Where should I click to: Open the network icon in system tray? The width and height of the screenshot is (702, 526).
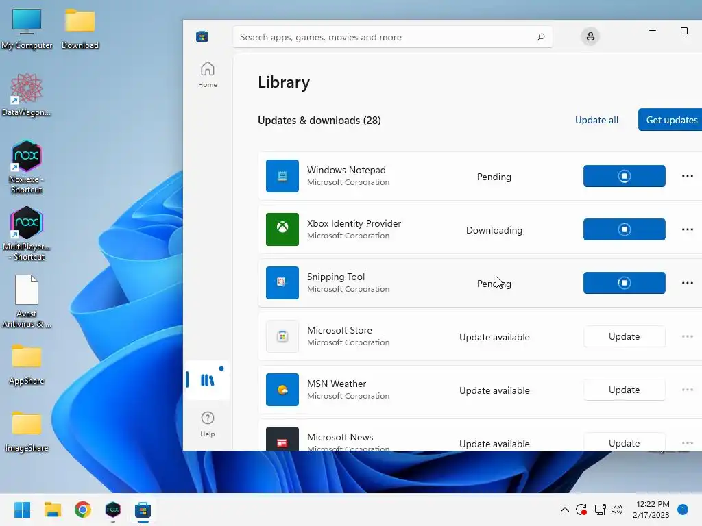600,510
